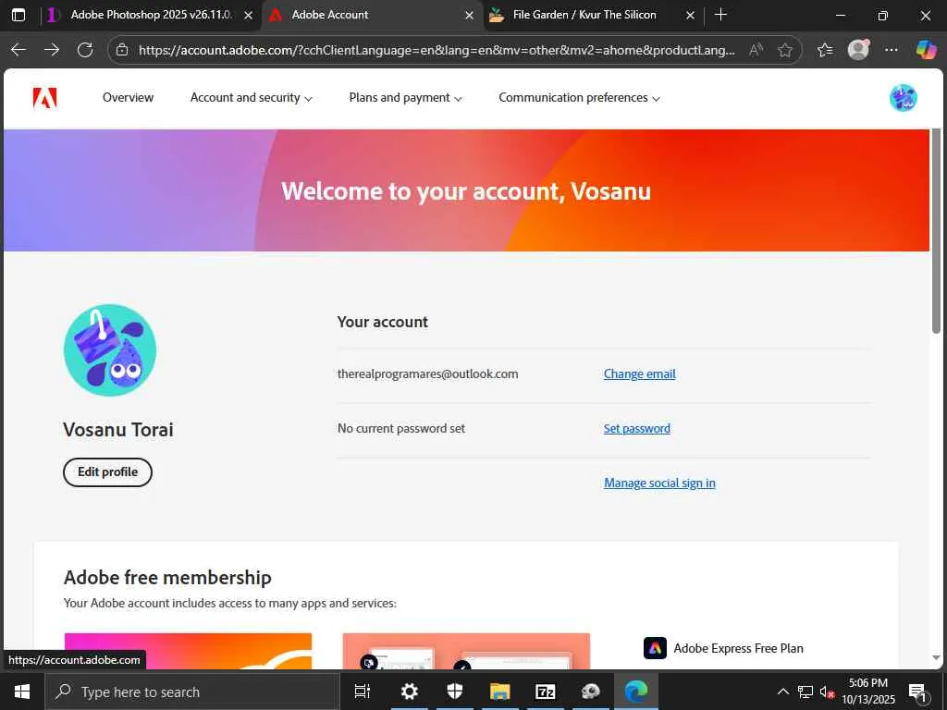
Task: Open Edge settings and more ellipsis
Action: (892, 50)
